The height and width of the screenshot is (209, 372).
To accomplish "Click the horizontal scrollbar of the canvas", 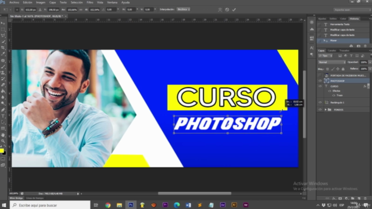I will (195, 193).
